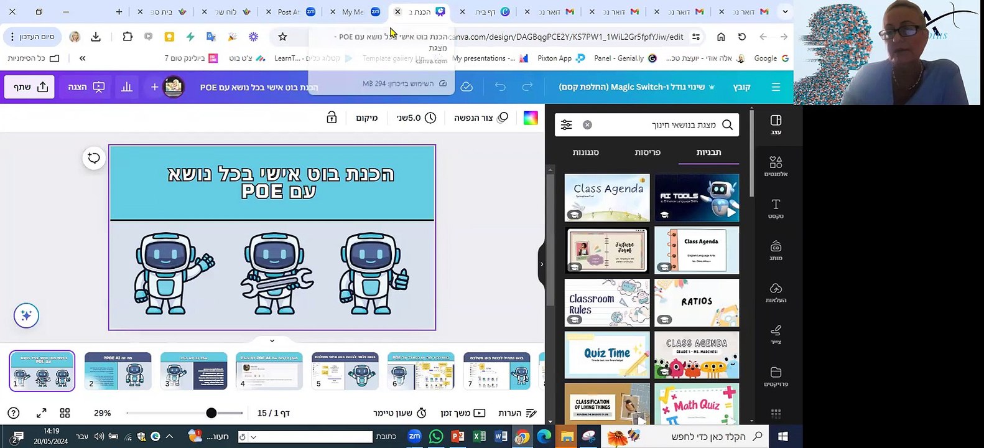
Task: Click the Position (מיקום) button
Action: click(367, 118)
